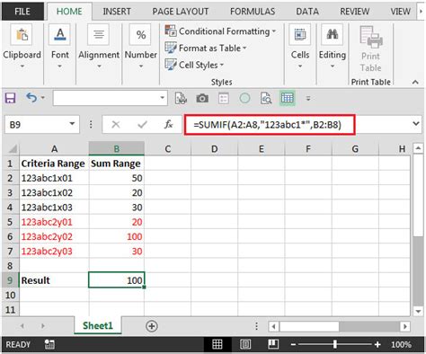The height and width of the screenshot is (354, 426).
Task: Open the Name Box dropdown arrow
Action: click(72, 124)
